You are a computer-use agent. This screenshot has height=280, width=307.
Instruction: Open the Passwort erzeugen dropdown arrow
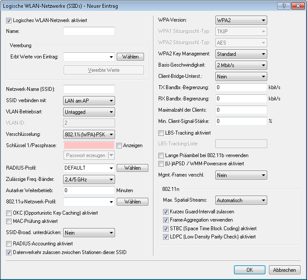point(111,155)
